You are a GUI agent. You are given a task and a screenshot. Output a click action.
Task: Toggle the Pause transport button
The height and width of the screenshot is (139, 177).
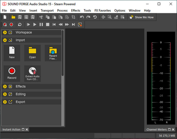[x=41, y=25]
